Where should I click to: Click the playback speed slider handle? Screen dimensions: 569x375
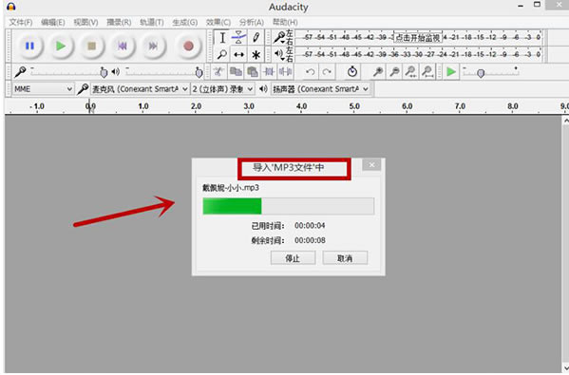click(481, 74)
